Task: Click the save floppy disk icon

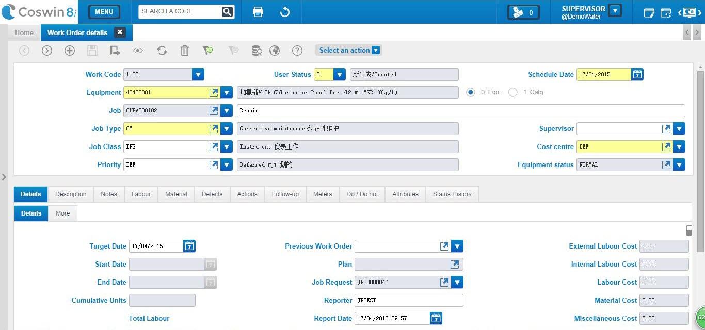Action: [x=92, y=51]
